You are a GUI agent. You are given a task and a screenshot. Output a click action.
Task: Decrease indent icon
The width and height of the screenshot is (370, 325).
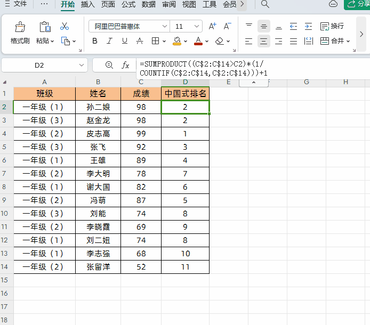(x=293, y=26)
